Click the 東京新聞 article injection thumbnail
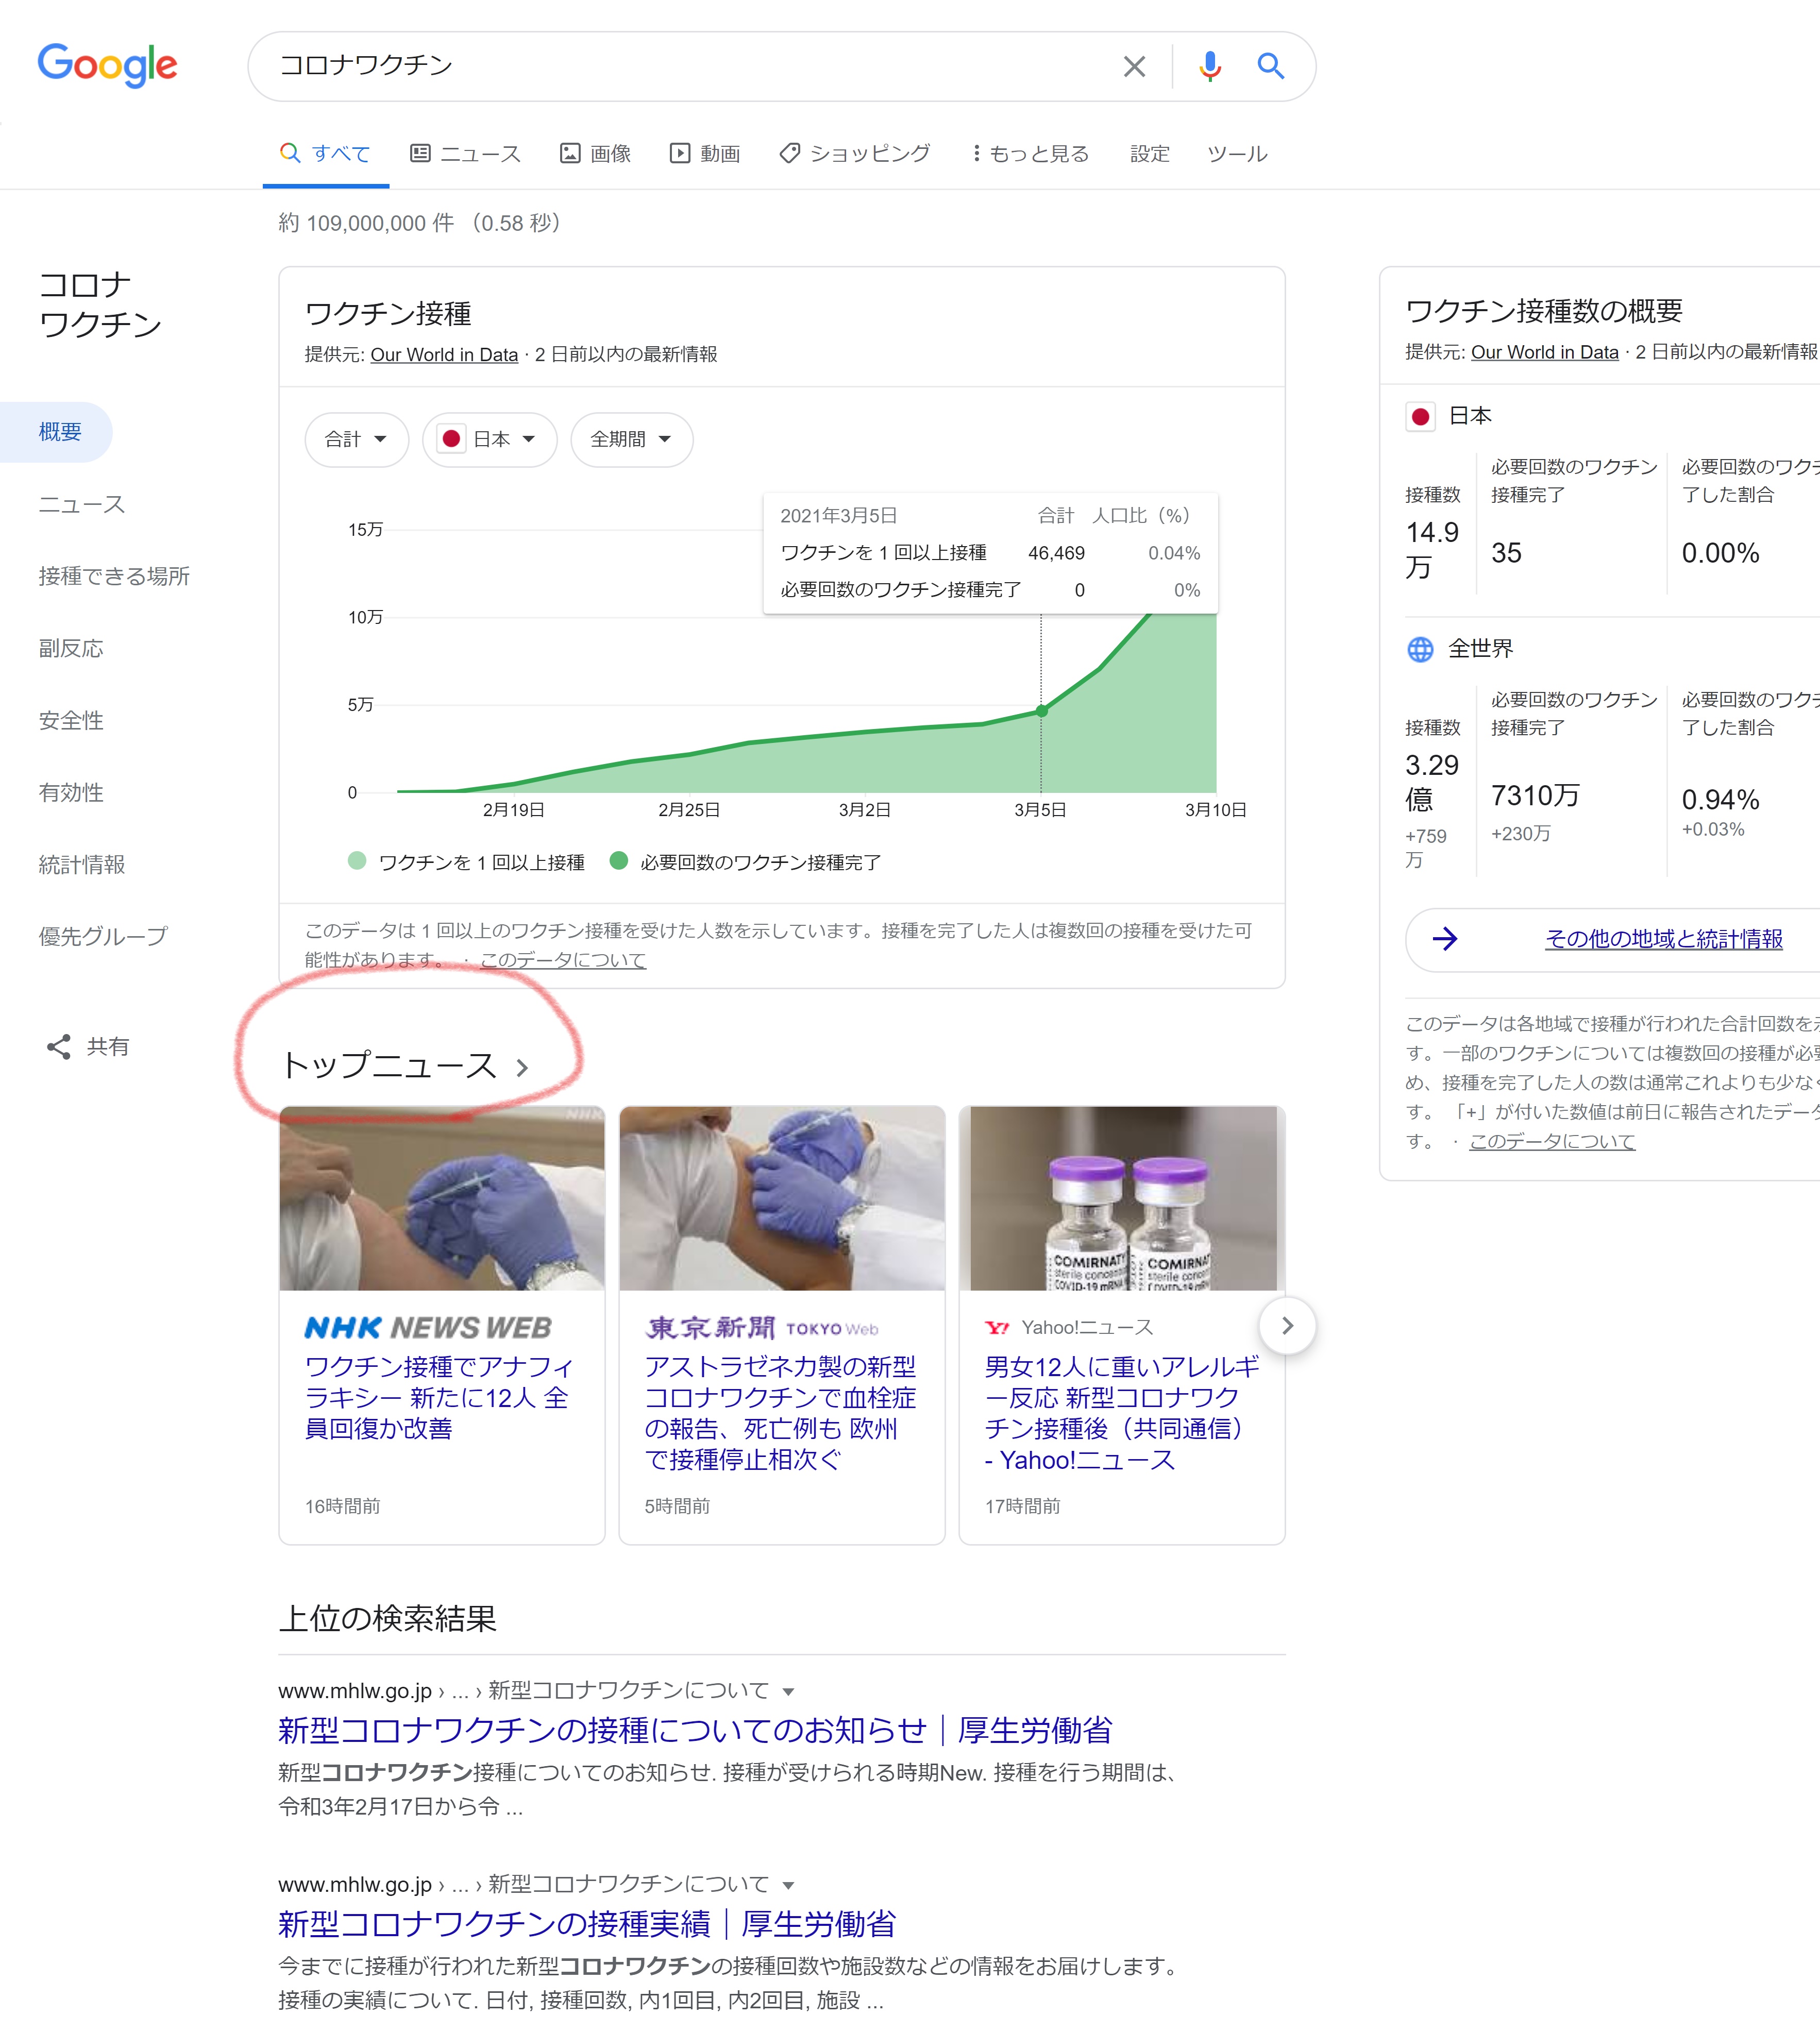The image size is (1820, 2032). [782, 1198]
